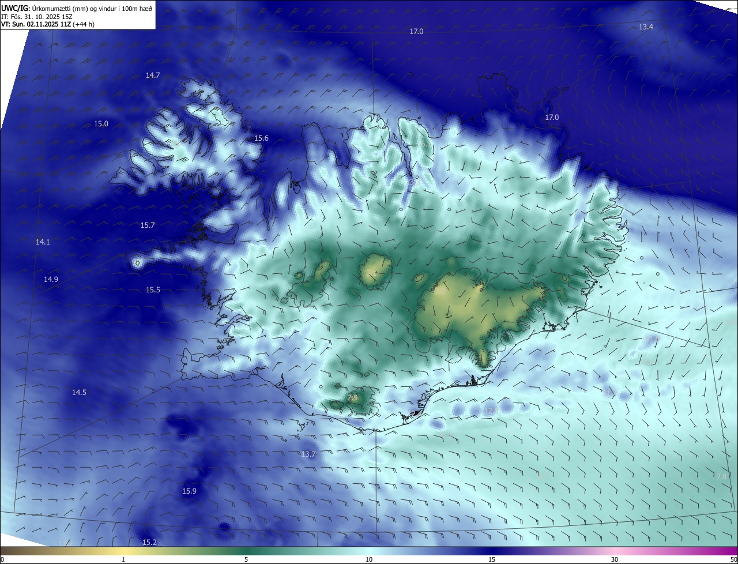738x564 pixels.
Task: Click the 15.9 value label
Action: 189,491
